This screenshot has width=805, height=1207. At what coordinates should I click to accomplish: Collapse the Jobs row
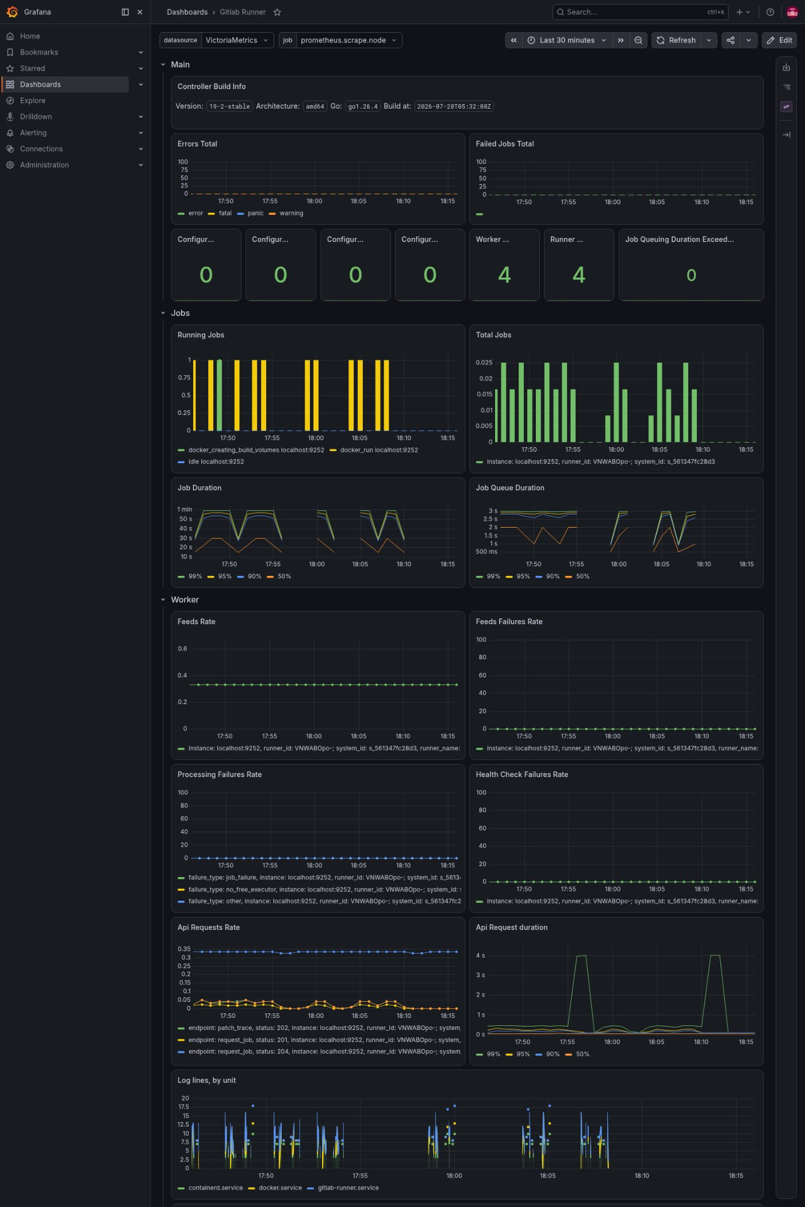point(163,313)
